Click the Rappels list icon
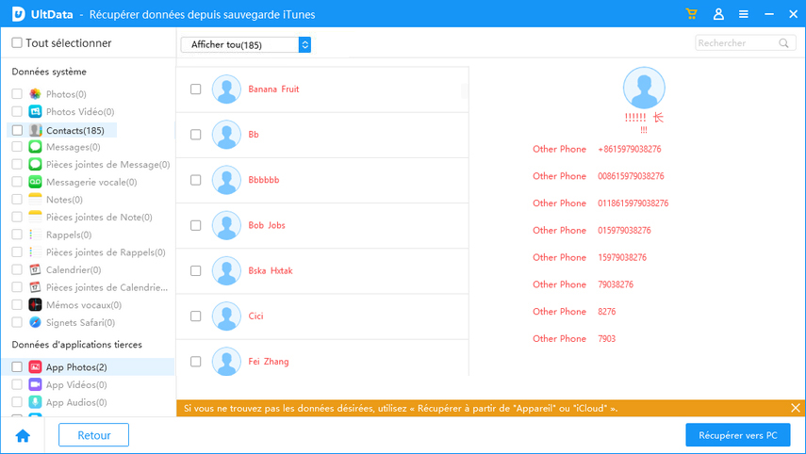Screen dimensions: 806x454 35,235
